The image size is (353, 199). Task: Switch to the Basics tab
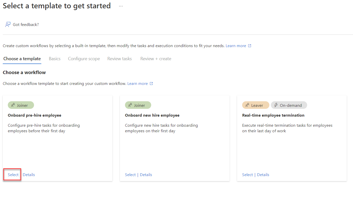coord(54,58)
